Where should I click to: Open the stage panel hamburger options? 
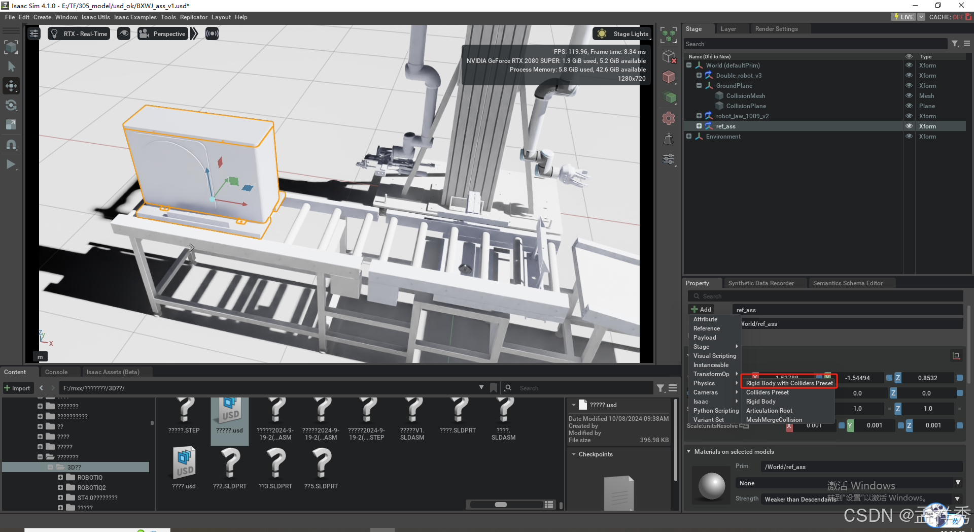pyautogui.click(x=967, y=44)
